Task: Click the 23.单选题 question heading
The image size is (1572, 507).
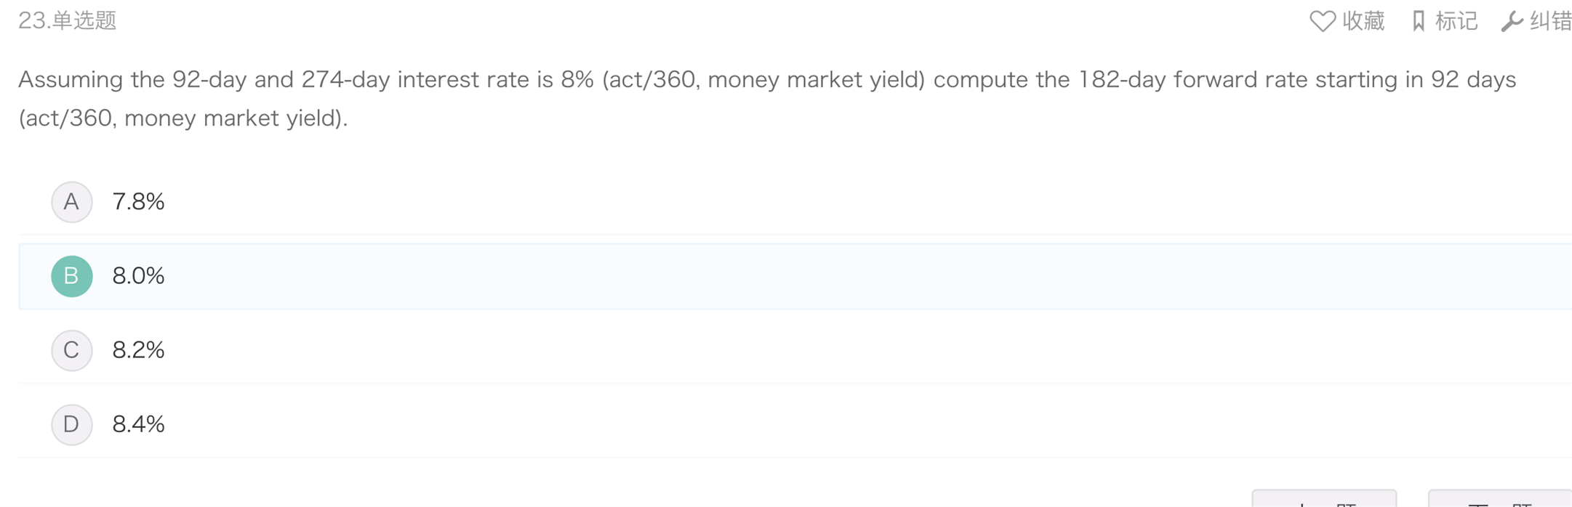Action: 67,21
